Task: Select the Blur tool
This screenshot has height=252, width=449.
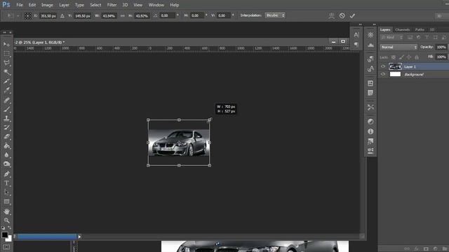Action: click(6, 155)
